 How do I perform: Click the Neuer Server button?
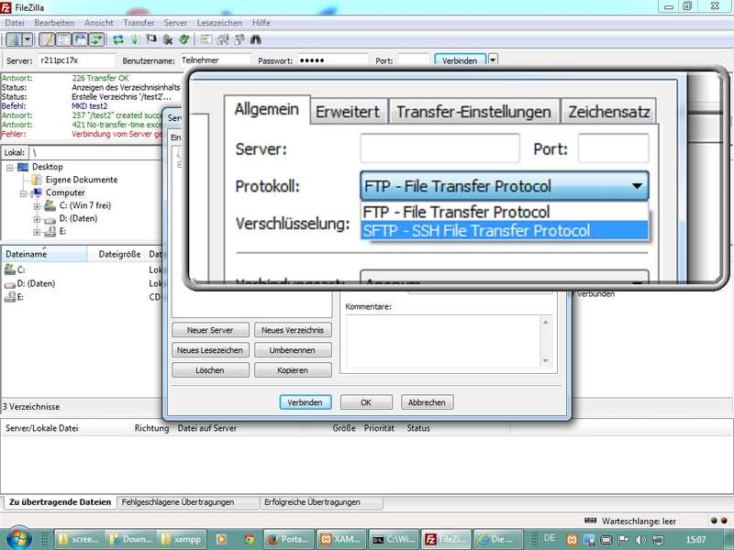pyautogui.click(x=210, y=330)
